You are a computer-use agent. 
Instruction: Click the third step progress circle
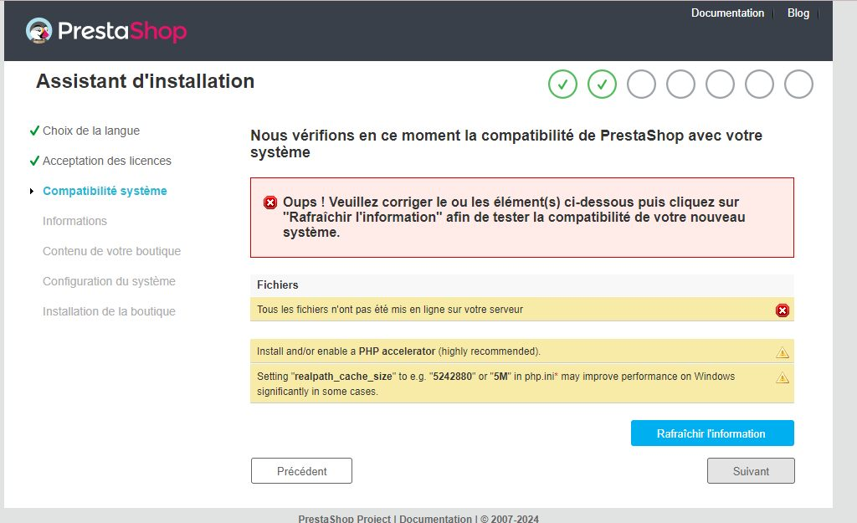point(641,84)
